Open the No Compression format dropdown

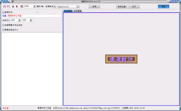78,7
